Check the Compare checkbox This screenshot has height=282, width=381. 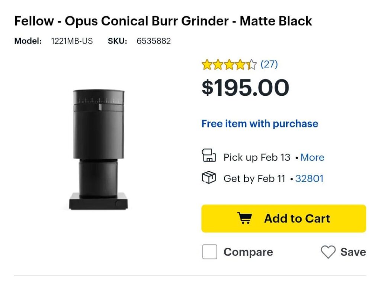click(209, 252)
